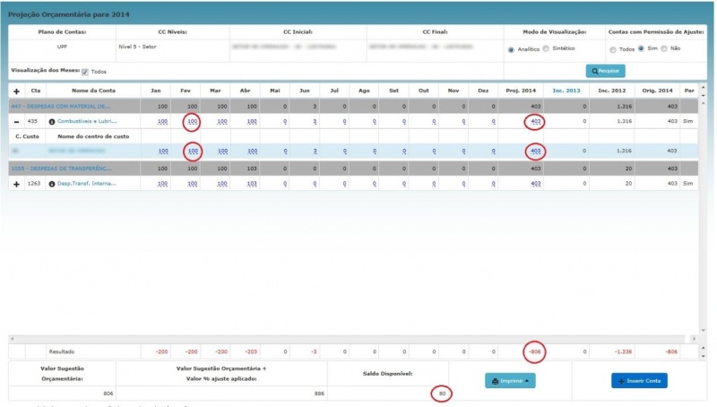Click adjusted suggestion value 886
The height and width of the screenshot is (407, 717).
[x=319, y=394]
